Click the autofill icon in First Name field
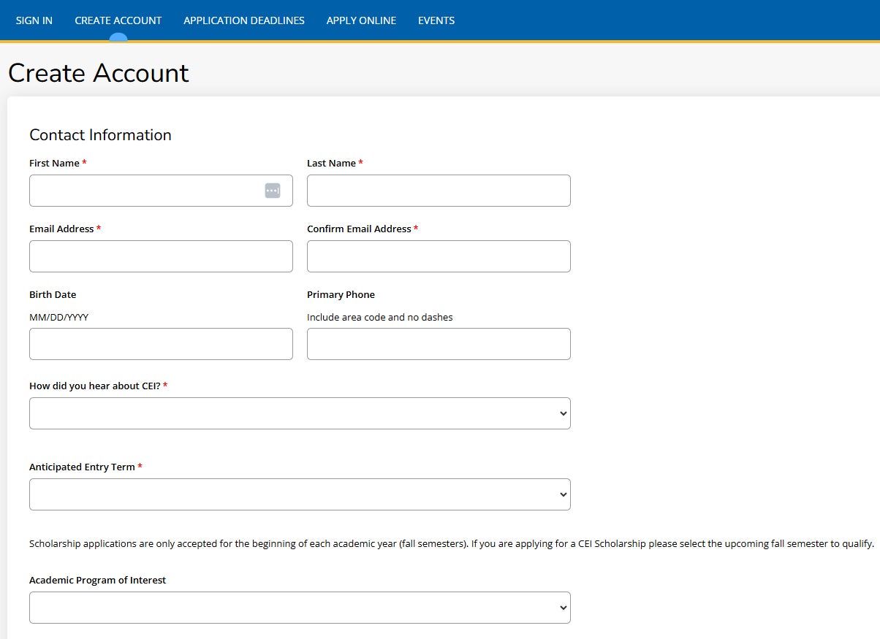Screen dimensions: 880x639 (272, 190)
